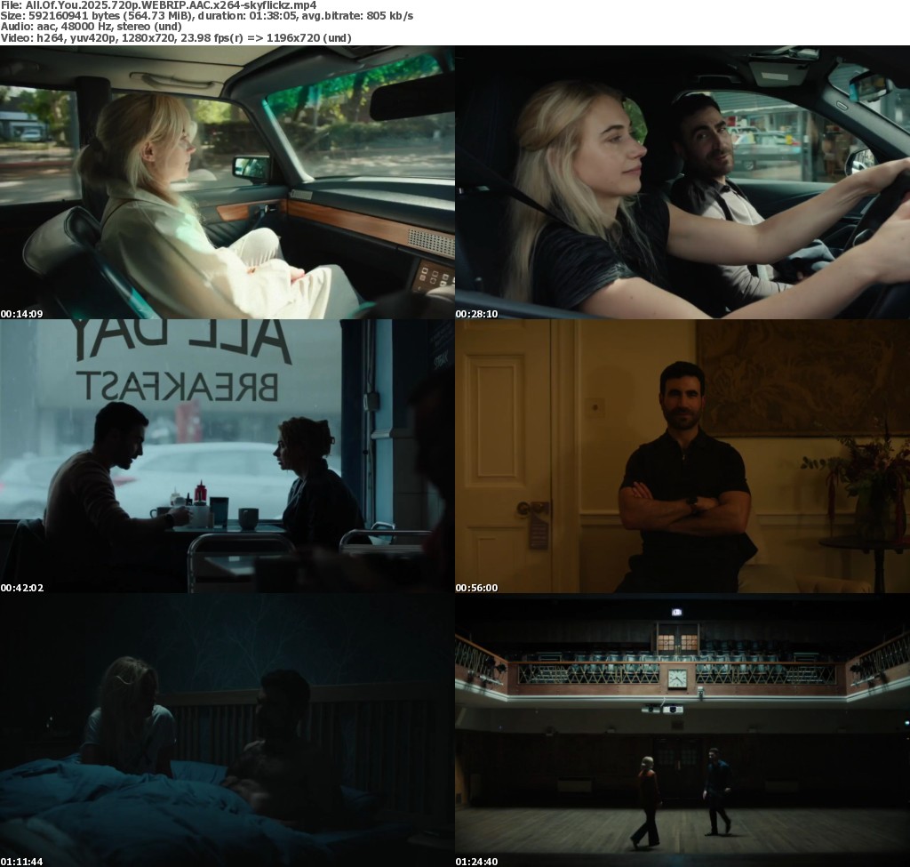Image resolution: width=910 pixels, height=867 pixels.
Task: Click the Size line showing 564.73 MiB
Action: point(206,16)
